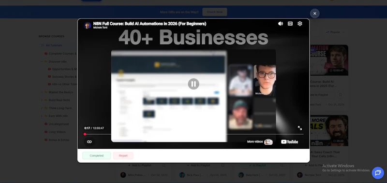This screenshot has height=183, width=387.
Task: Enter fullscreen with the expand arrows icon
Action: click(x=300, y=128)
